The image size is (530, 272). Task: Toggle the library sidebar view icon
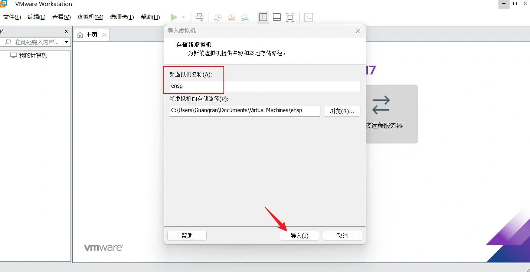click(x=264, y=17)
